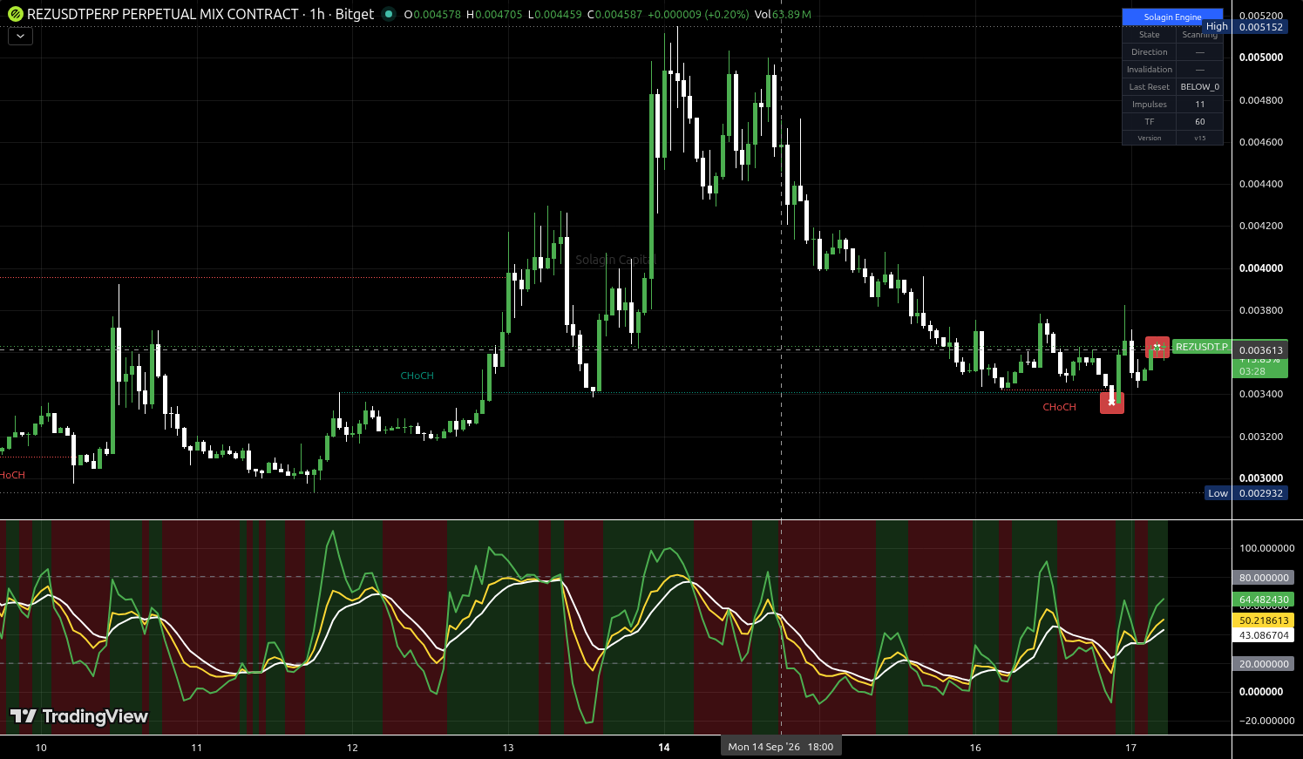The width and height of the screenshot is (1303, 759).
Task: Click the 0.005000 price axis value
Action: pos(1261,58)
